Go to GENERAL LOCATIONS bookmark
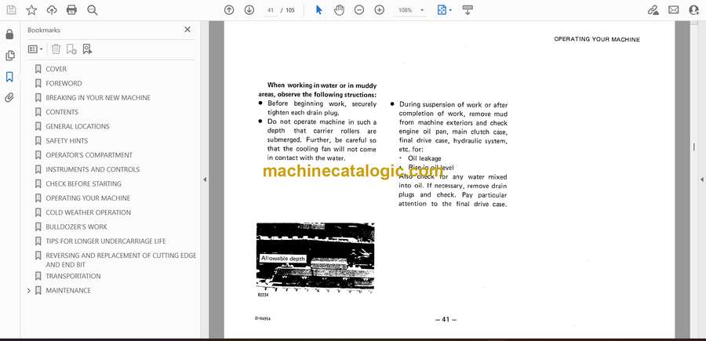706x341 pixels. [78, 126]
